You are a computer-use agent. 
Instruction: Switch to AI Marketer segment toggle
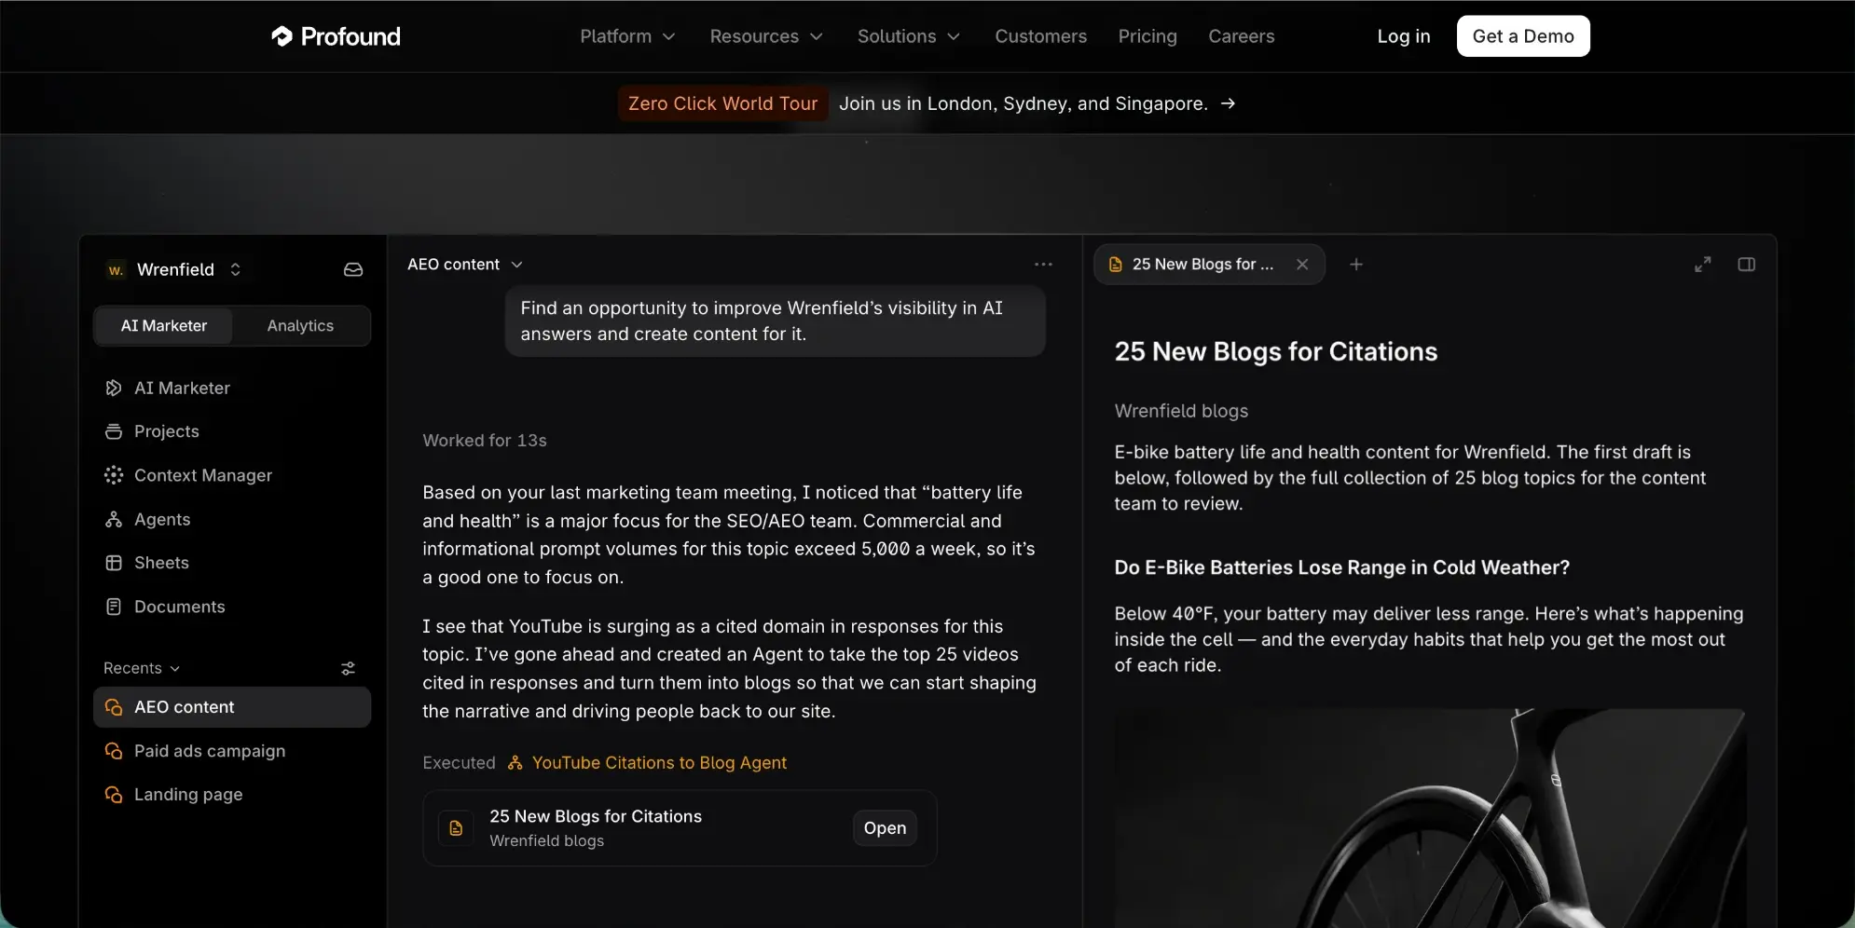pyautogui.click(x=164, y=326)
